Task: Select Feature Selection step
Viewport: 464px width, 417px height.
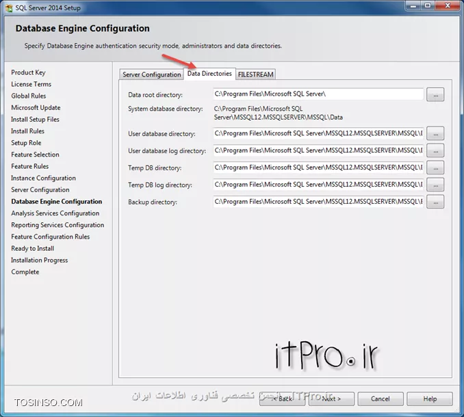Action: click(35, 154)
